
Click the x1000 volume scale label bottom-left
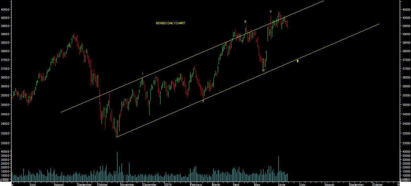click(x=4, y=180)
